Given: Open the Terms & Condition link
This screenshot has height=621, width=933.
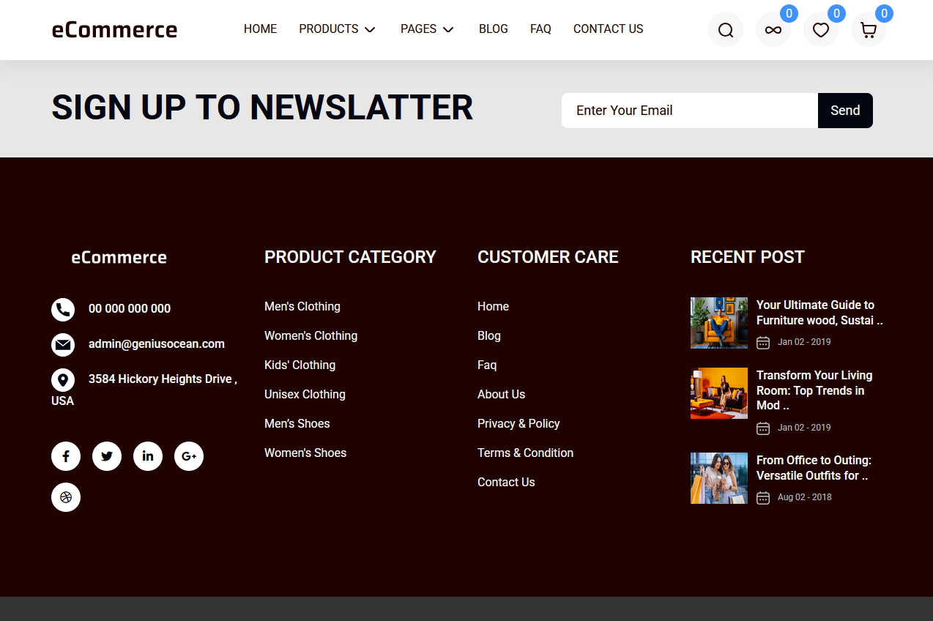Looking at the screenshot, I should 525,453.
